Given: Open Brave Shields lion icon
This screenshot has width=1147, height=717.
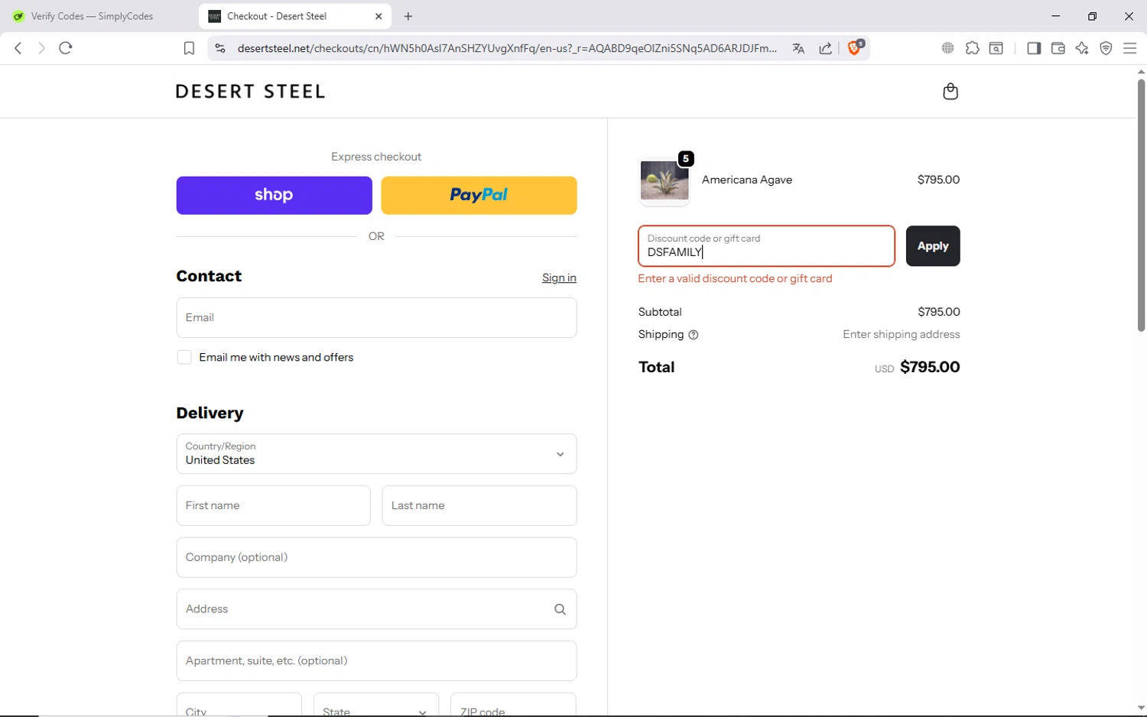Looking at the screenshot, I should click(856, 47).
